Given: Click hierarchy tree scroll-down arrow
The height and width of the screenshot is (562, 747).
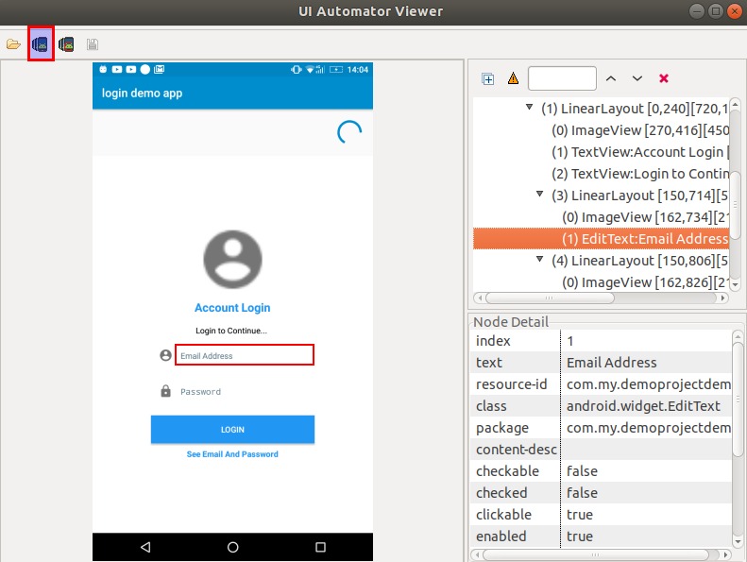Looking at the screenshot, I should tap(736, 284).
